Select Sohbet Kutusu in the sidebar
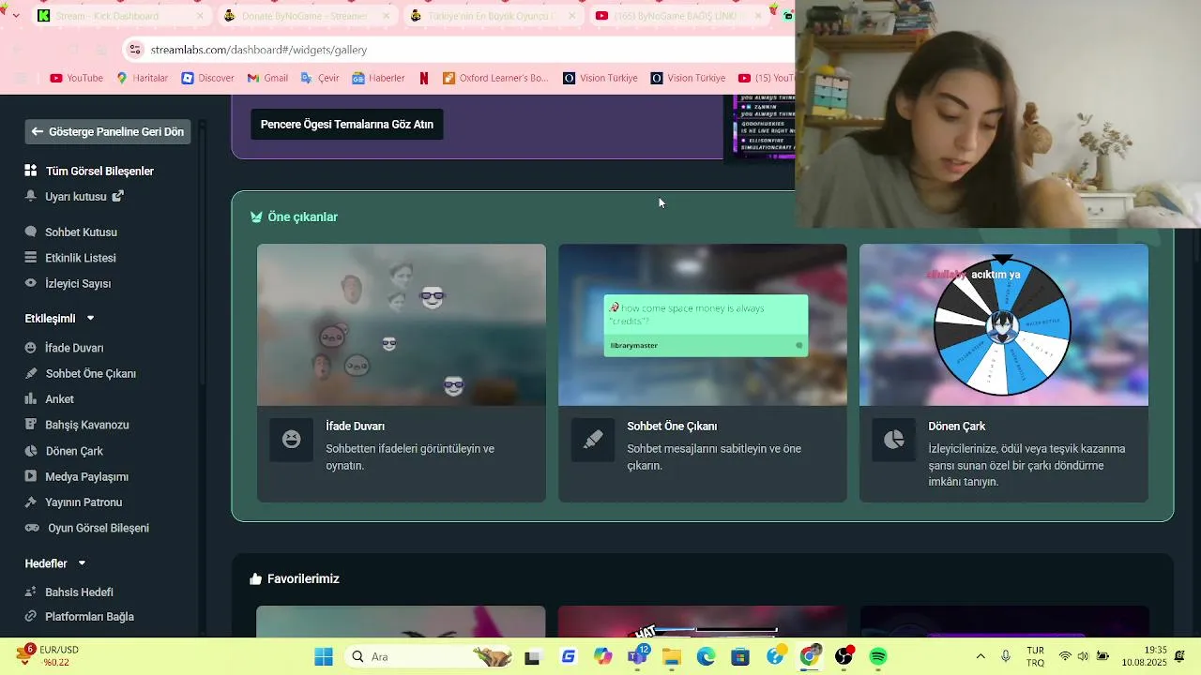This screenshot has width=1201, height=675. tap(81, 232)
